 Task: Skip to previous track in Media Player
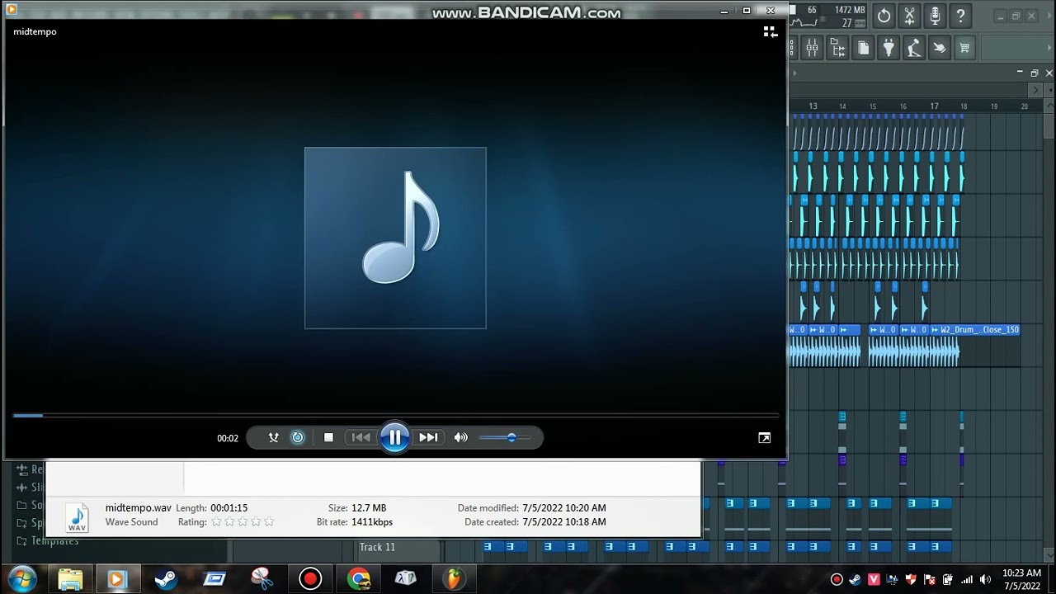[361, 437]
